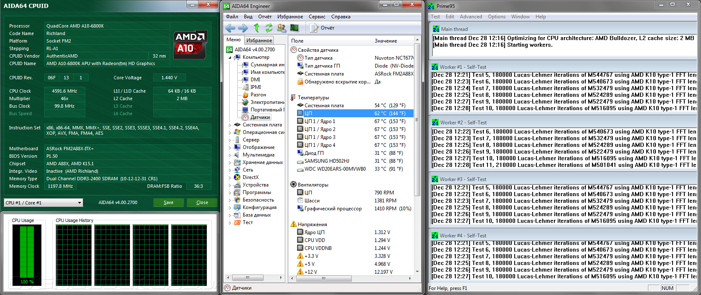
Task: Expand the Устройства tree branch
Action: tap(230, 185)
